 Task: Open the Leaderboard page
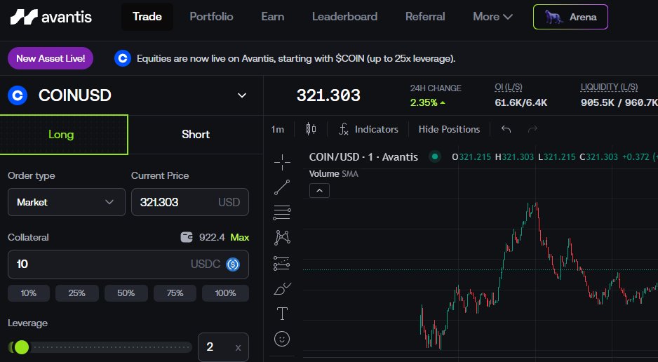(x=344, y=17)
